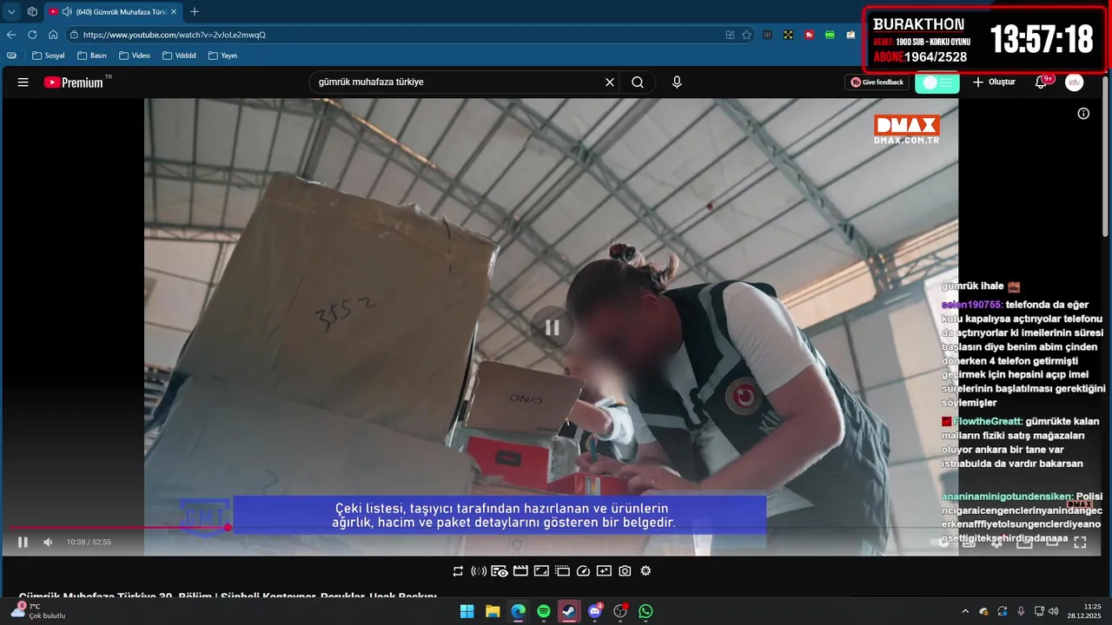Open a new browser tab
This screenshot has height=625, width=1112.
pos(195,11)
